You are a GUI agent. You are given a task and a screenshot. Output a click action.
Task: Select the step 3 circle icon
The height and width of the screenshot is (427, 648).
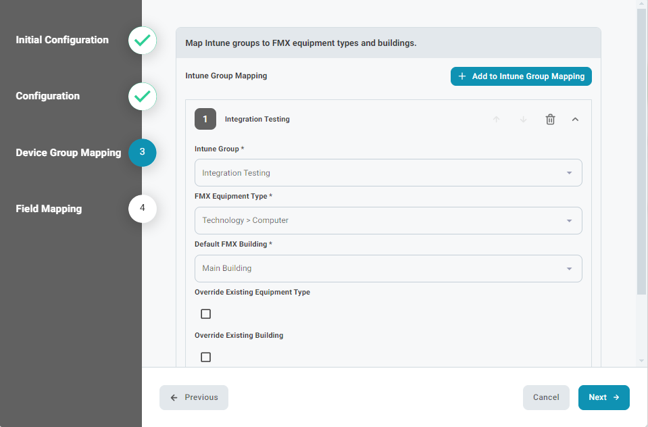coord(142,153)
